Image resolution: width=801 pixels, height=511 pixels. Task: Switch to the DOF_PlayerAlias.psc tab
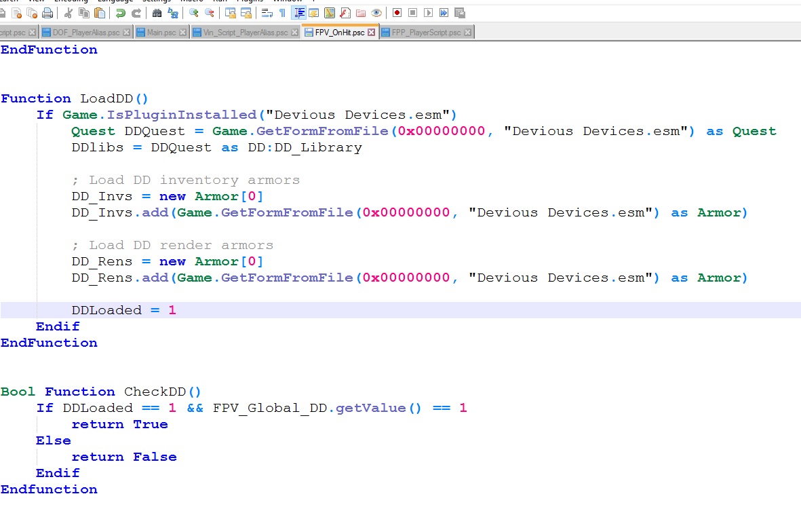click(86, 32)
